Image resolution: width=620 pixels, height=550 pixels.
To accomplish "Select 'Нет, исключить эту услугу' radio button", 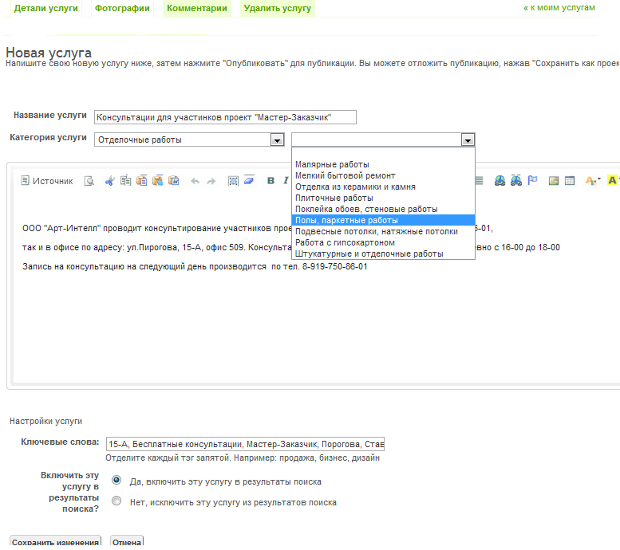I will [117, 501].
